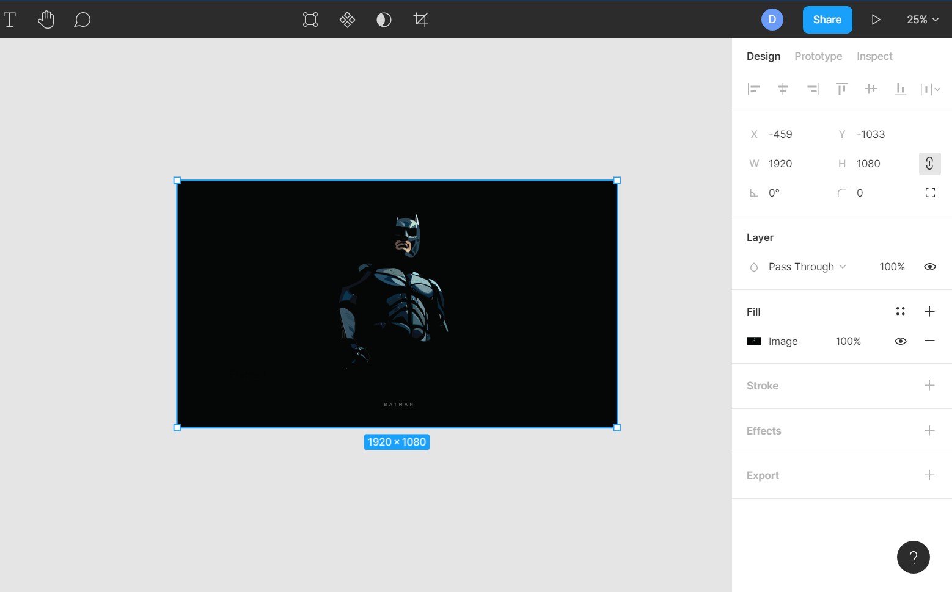Click the Use as Mask icon
Viewport: 952px width, 592px height.
(x=384, y=20)
